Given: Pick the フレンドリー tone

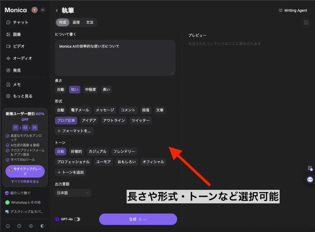Looking at the screenshot, I should point(124,152).
